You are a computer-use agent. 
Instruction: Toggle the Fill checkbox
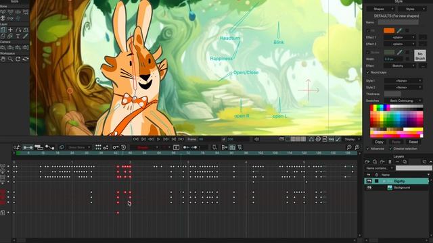pyautogui.click(x=368, y=30)
